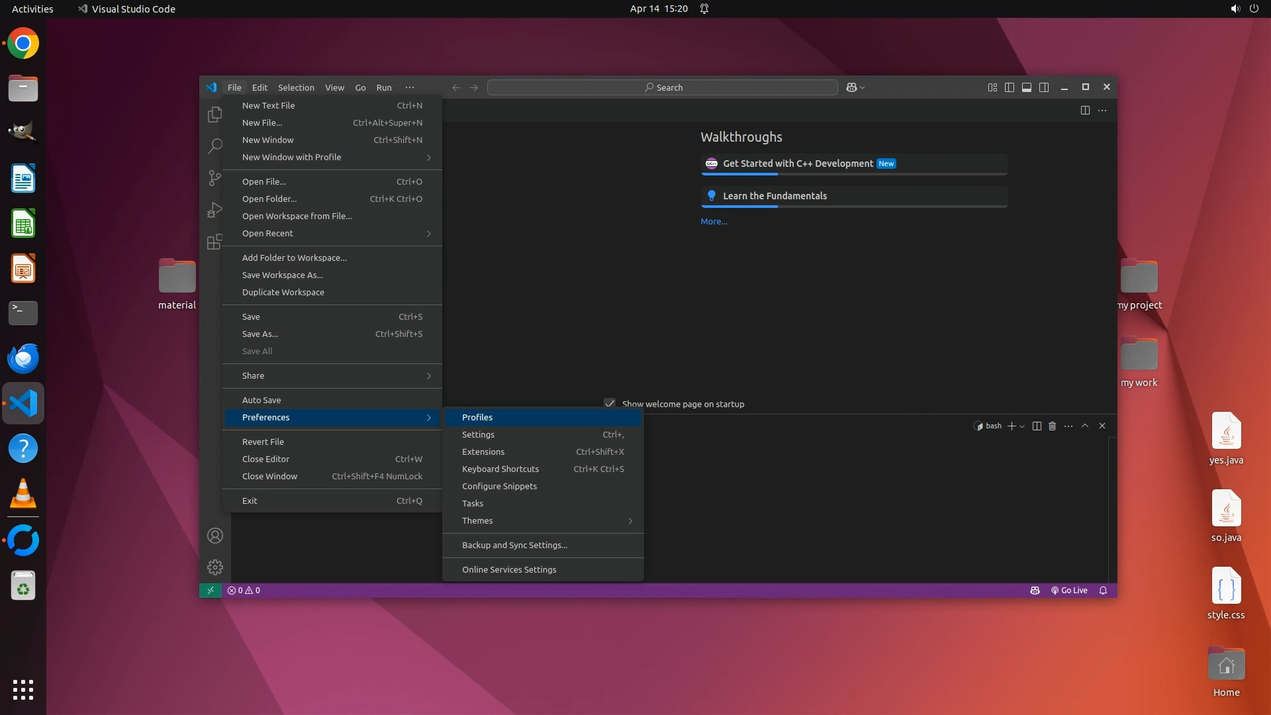1271x715 pixels.
Task: Click the Run and Debug icon
Action: [x=214, y=210]
